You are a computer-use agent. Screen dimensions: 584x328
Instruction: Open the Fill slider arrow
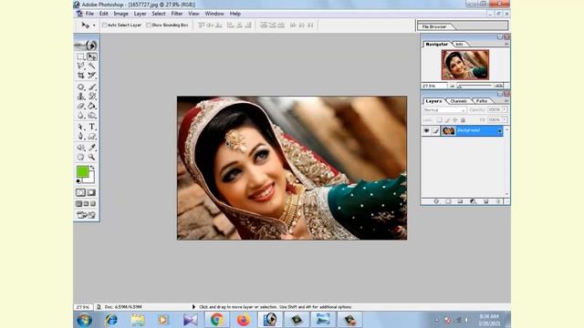(x=505, y=119)
